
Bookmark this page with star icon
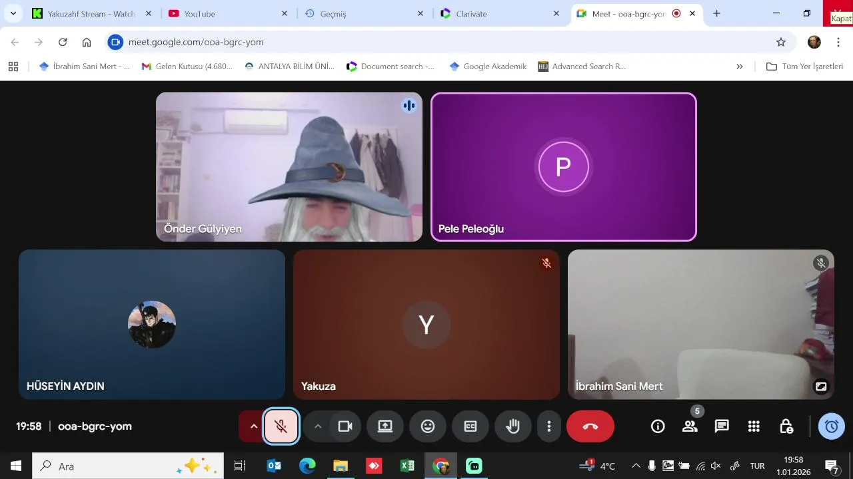(781, 42)
